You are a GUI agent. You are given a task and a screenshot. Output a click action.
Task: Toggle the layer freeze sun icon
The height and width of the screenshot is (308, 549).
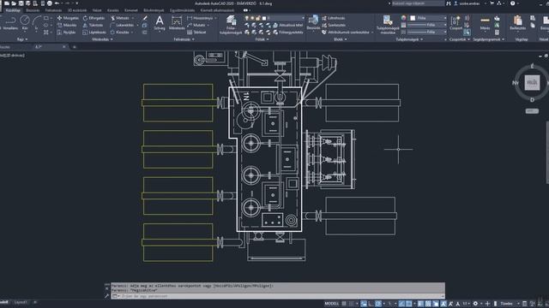click(x=252, y=18)
